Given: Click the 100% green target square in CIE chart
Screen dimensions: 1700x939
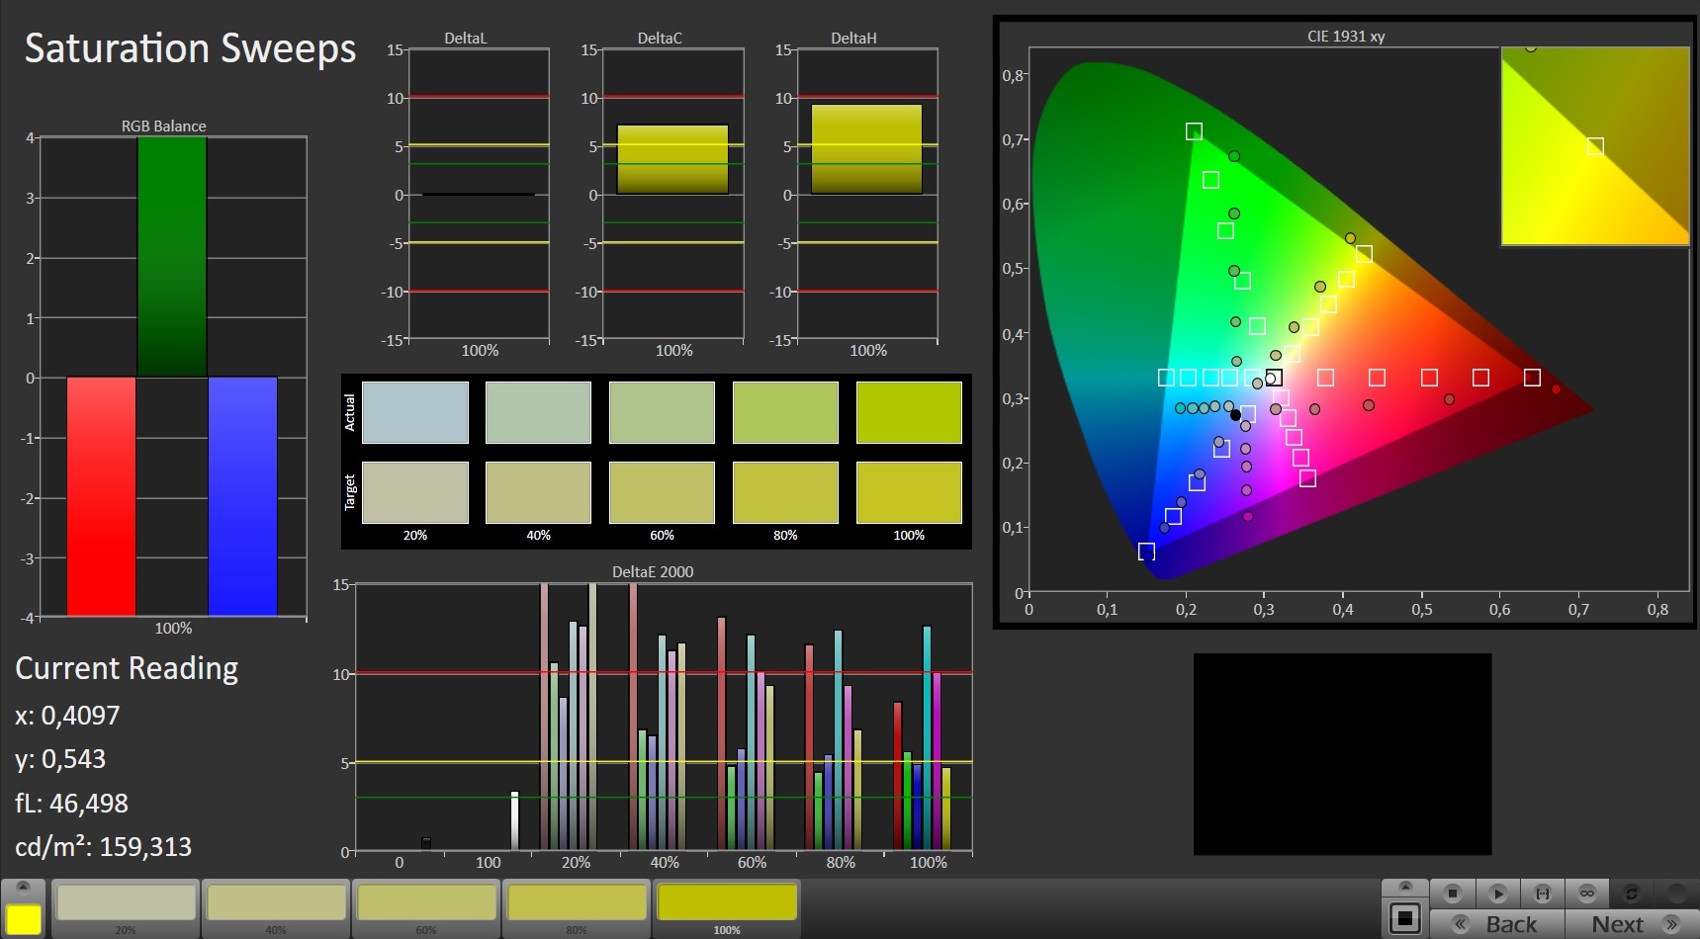Looking at the screenshot, I should [x=1194, y=131].
